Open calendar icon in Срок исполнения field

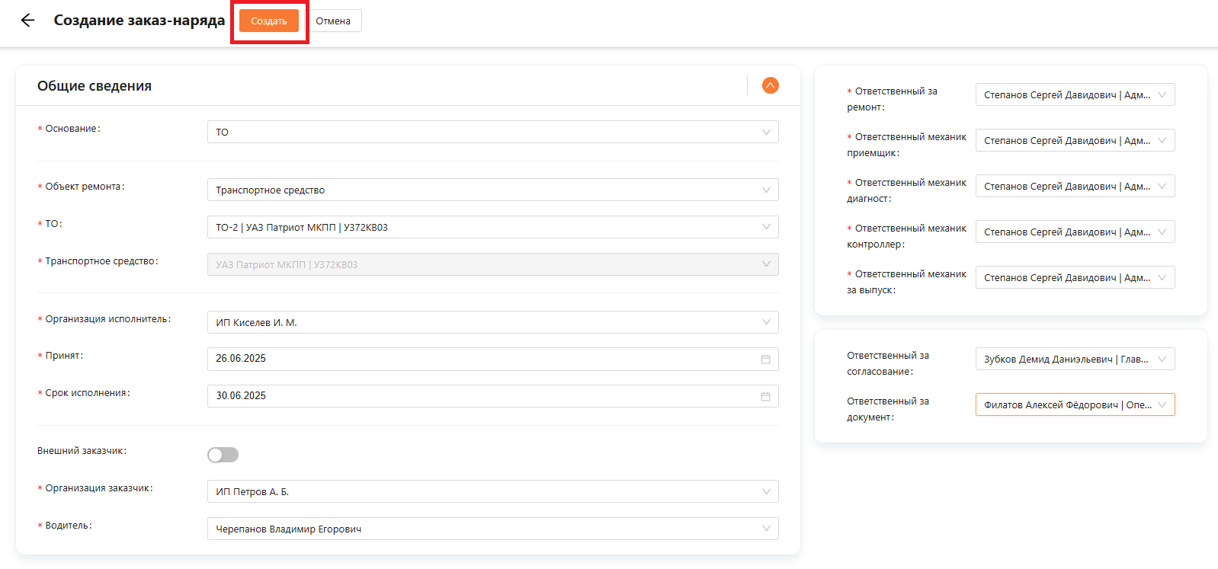[765, 397]
